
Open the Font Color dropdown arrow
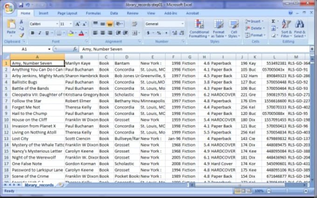point(86,33)
